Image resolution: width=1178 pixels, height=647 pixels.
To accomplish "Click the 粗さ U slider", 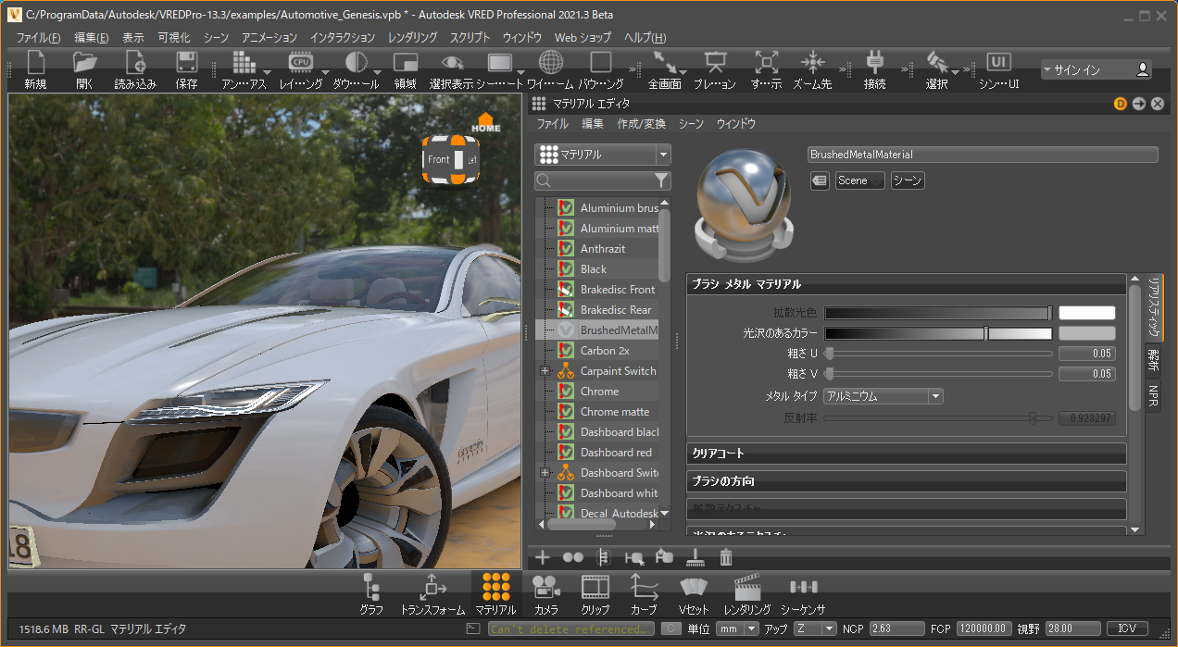I will coord(938,354).
